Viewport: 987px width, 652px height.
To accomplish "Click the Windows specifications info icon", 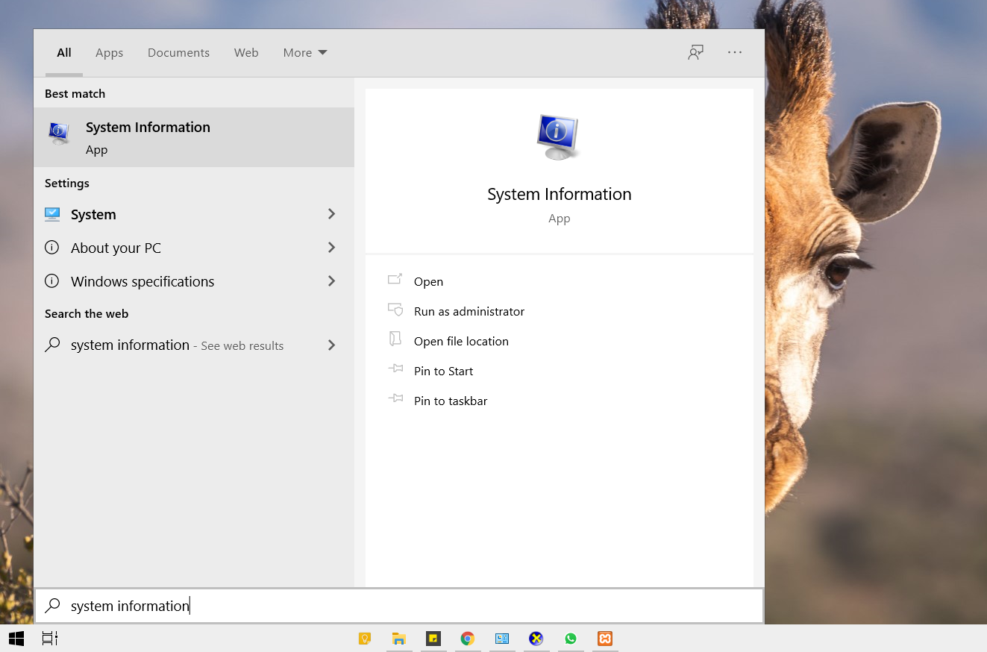I will pyautogui.click(x=52, y=281).
